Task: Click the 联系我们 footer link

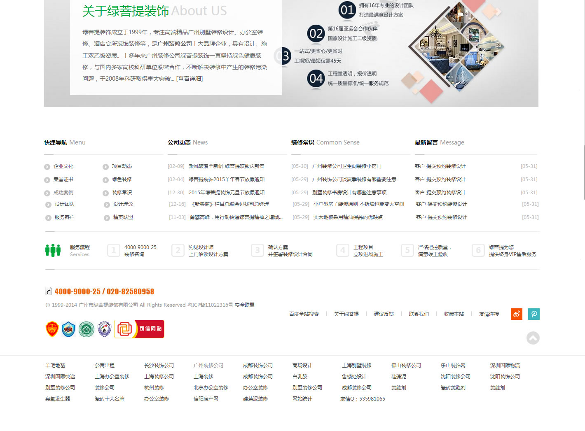Action: coord(419,314)
